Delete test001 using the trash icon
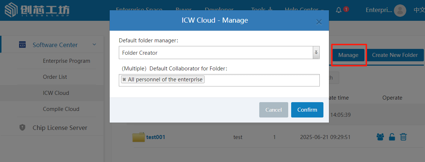The height and width of the screenshot is (162, 425). (403, 137)
